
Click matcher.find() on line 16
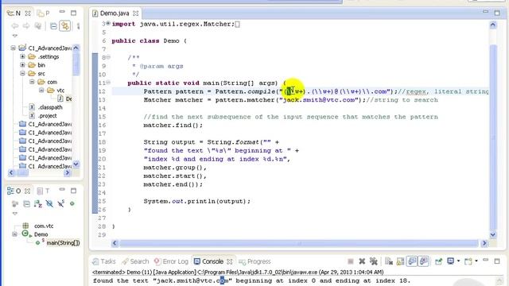pos(173,126)
